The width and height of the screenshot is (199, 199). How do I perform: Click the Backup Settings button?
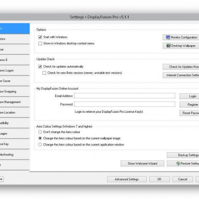coord(183,155)
